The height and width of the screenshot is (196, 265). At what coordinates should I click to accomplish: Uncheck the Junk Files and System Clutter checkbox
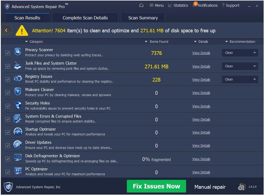tap(8, 66)
